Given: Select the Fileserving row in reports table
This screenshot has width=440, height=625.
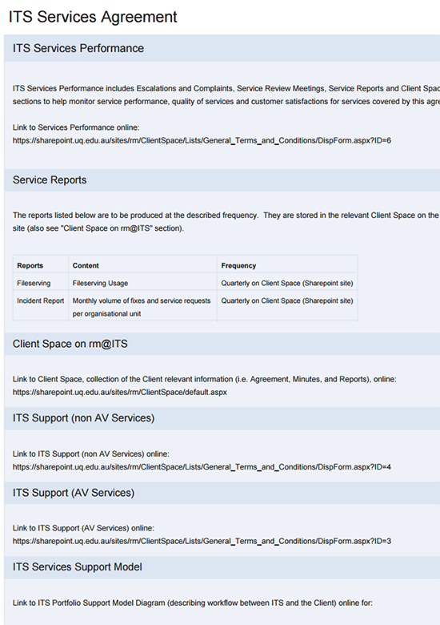Looking at the screenshot, I should [186, 283].
